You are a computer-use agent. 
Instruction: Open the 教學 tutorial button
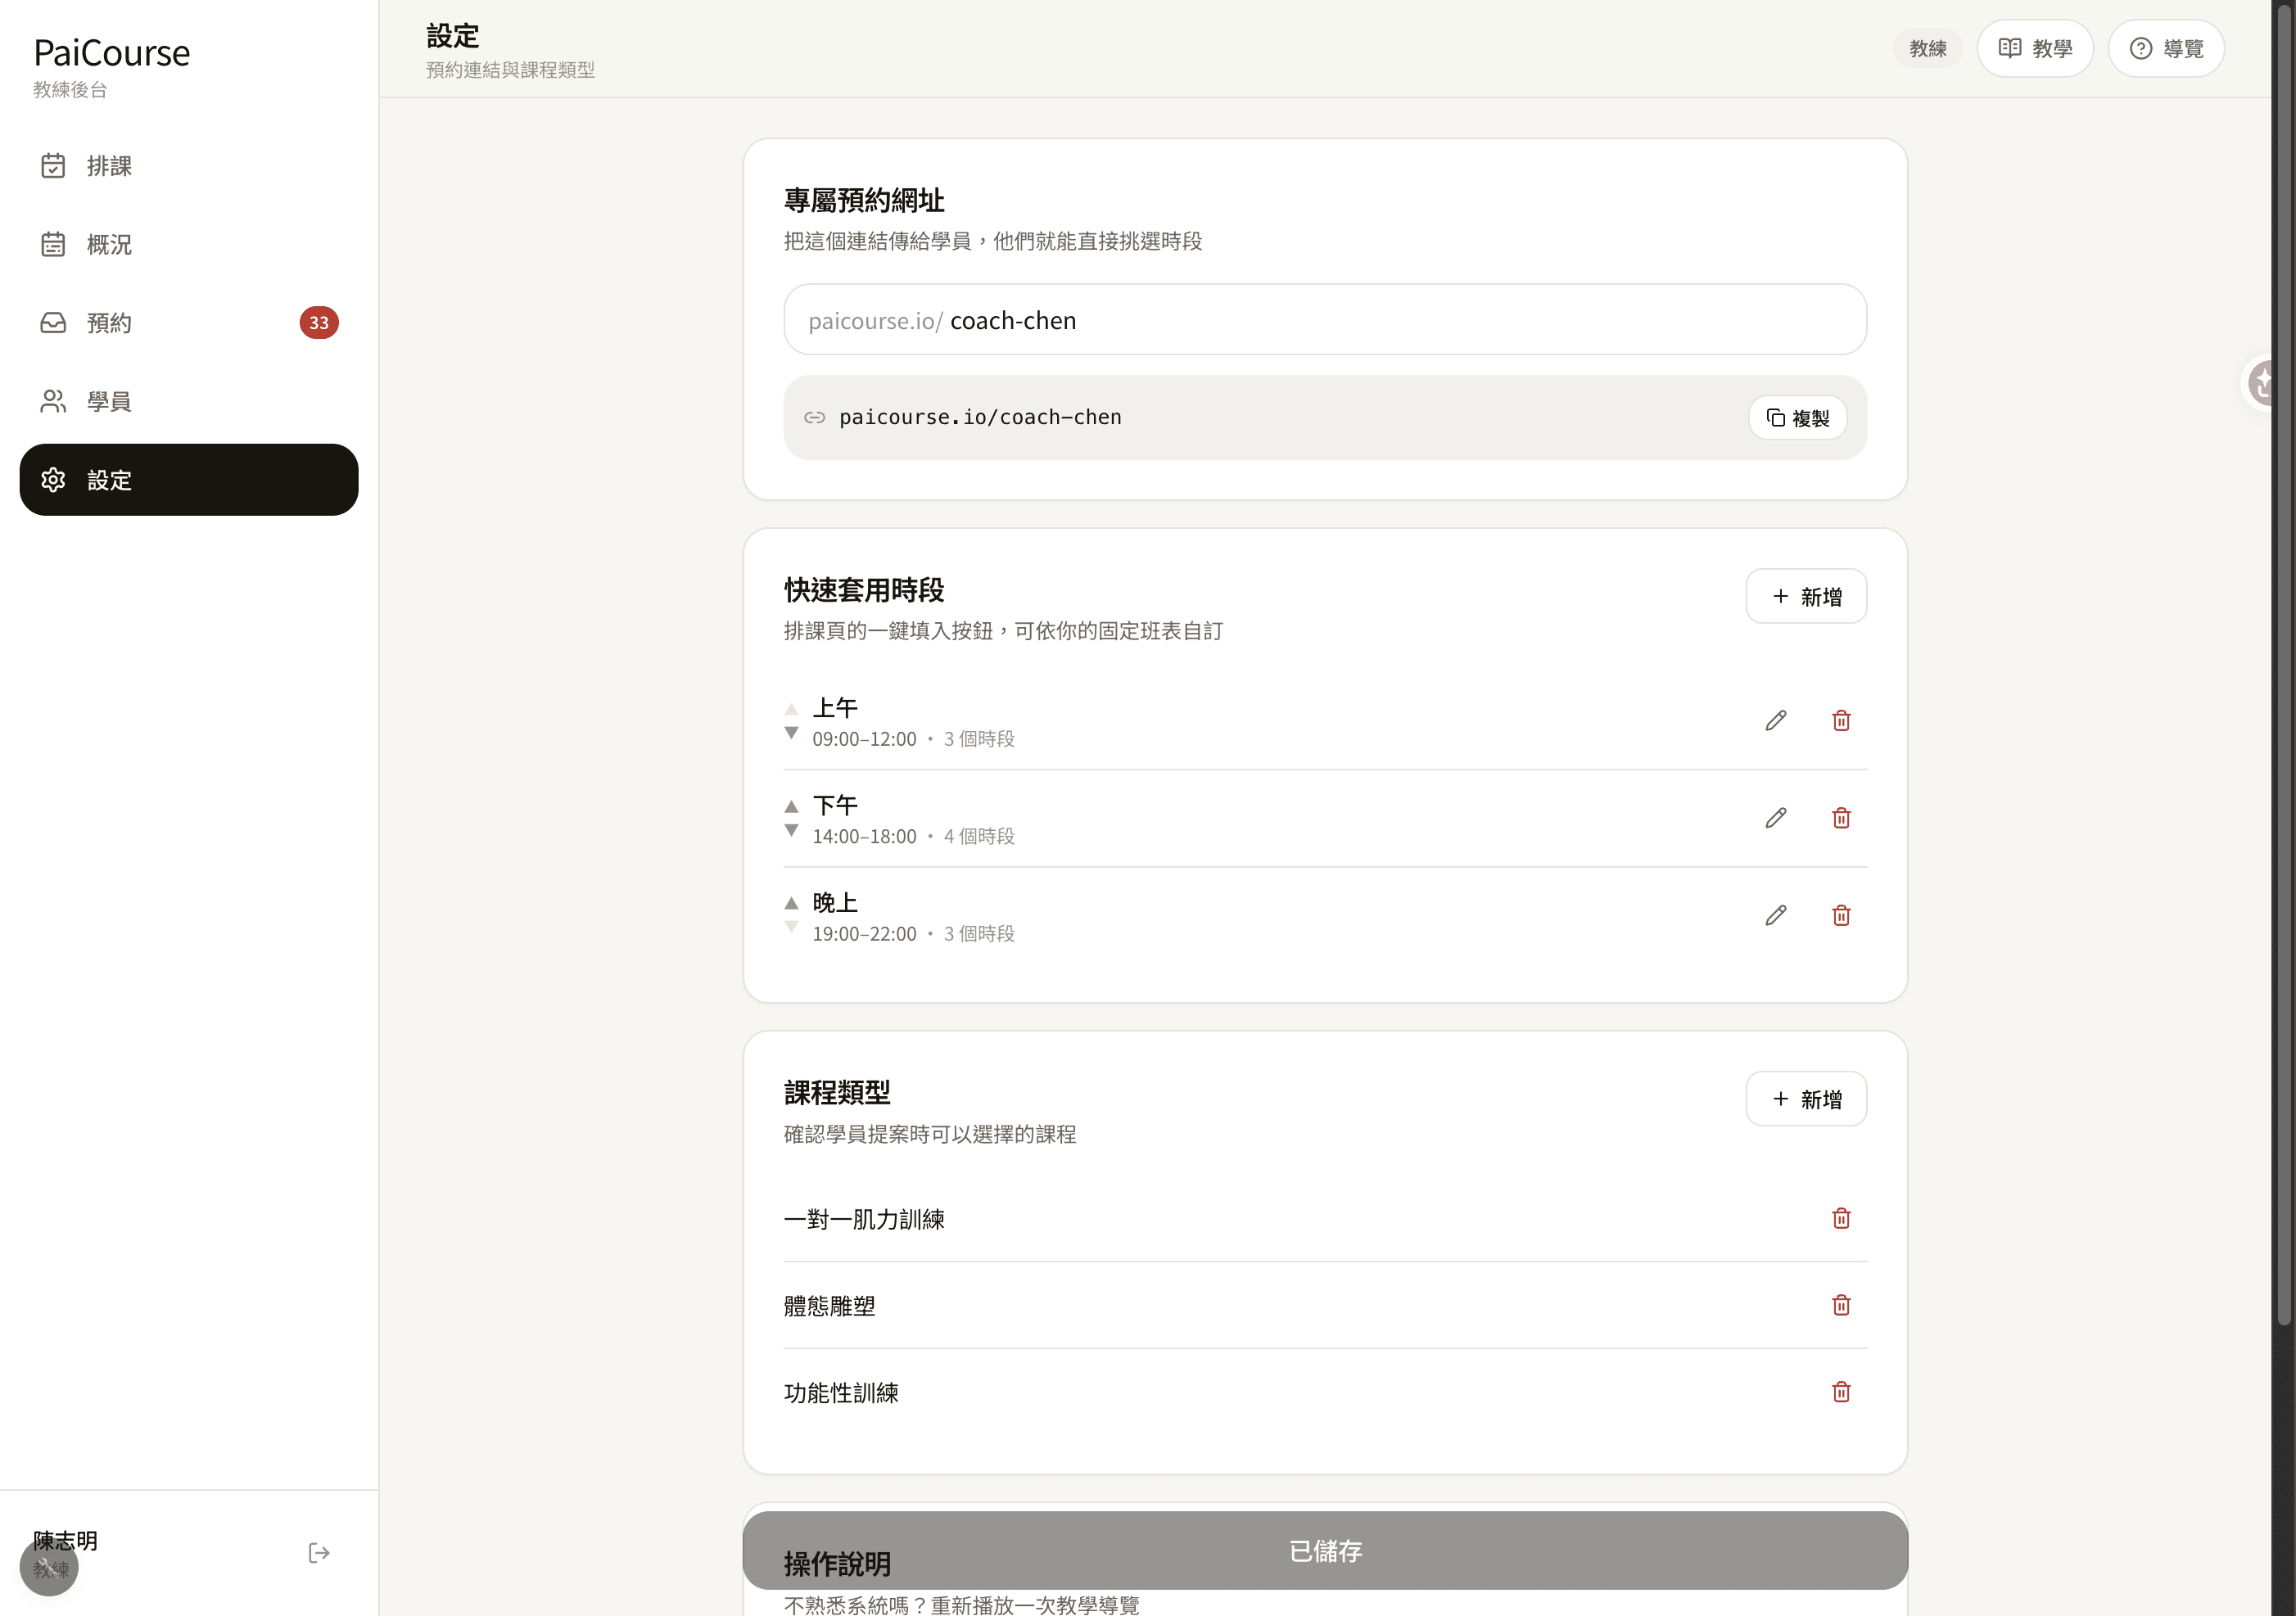(2035, 48)
